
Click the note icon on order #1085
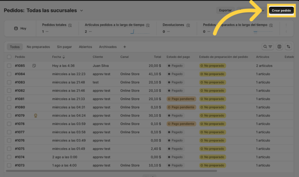pyautogui.click(x=34, y=66)
